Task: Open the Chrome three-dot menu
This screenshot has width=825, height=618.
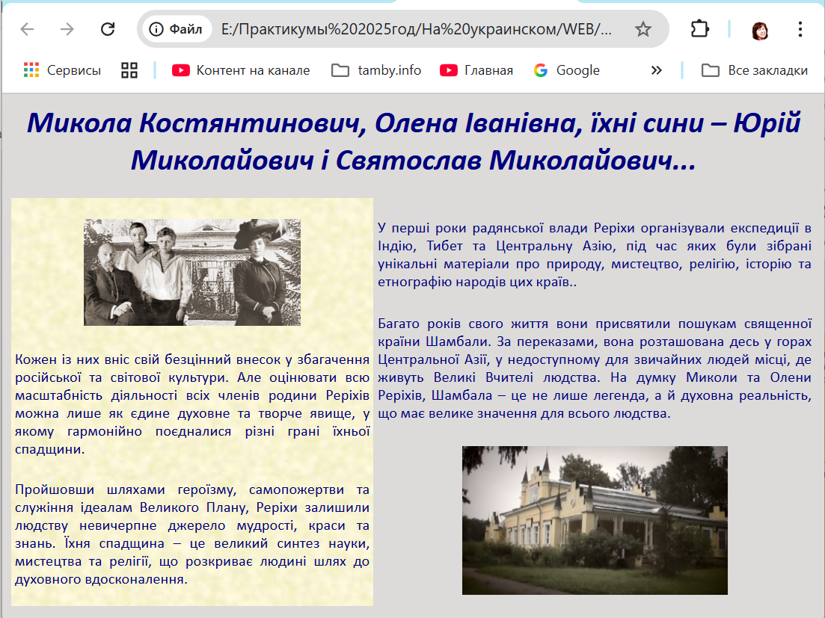Action: pos(800,29)
